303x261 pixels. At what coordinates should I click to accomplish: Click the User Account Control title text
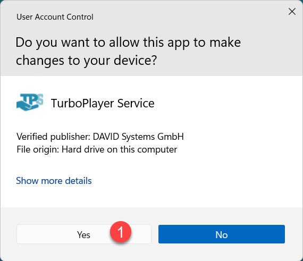coord(55,17)
